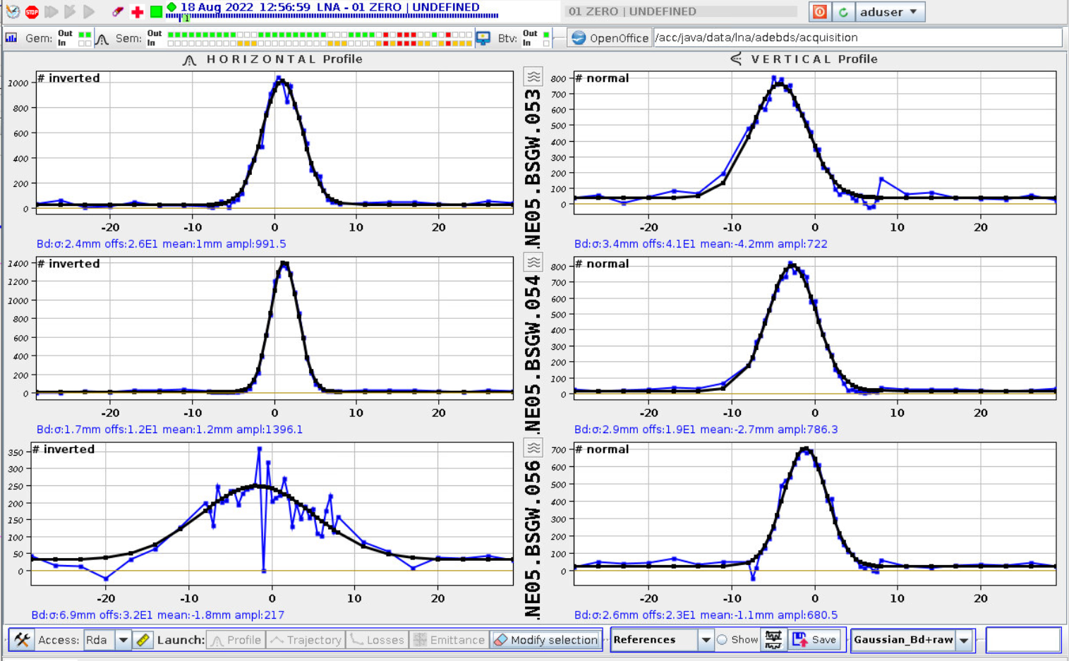Toggle the green Btv Out indicator
This screenshot has height=661, width=1069.
(x=546, y=34)
